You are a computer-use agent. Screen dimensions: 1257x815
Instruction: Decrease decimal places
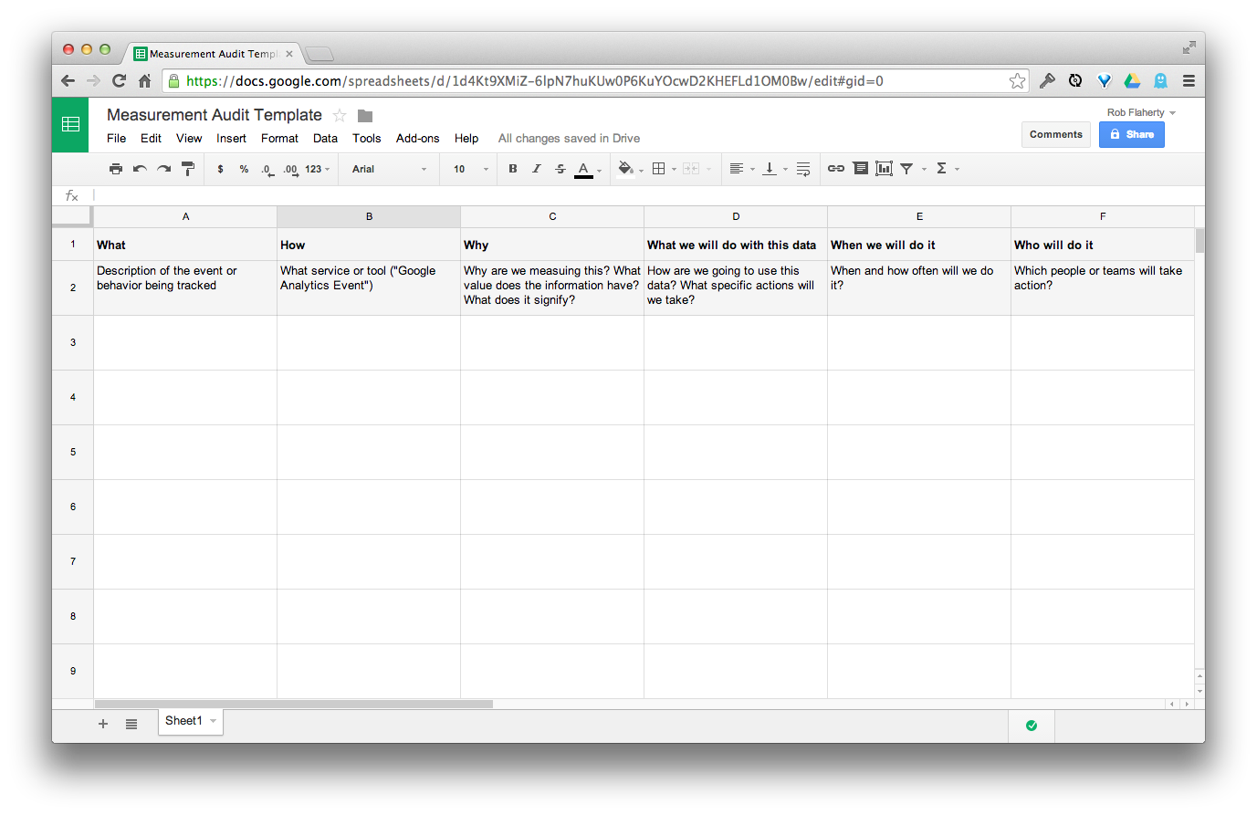pos(267,170)
